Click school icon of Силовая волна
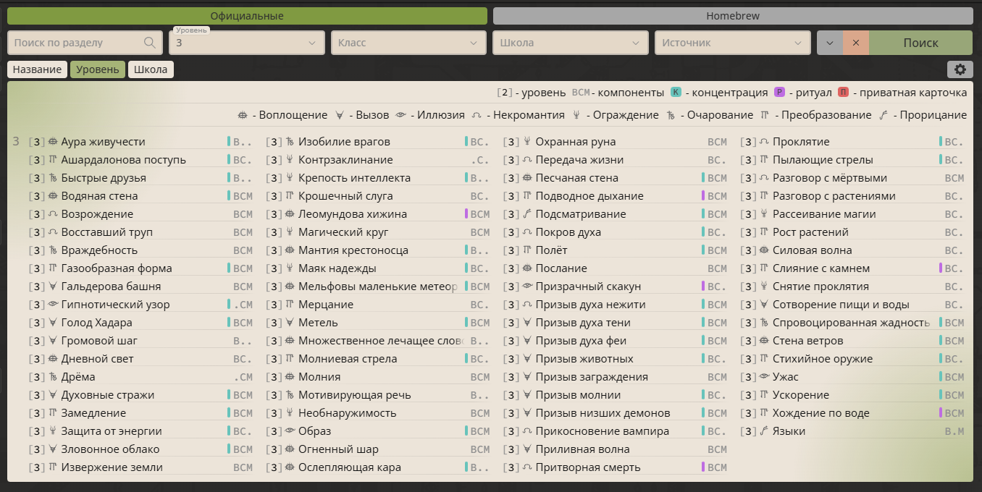 (764, 250)
